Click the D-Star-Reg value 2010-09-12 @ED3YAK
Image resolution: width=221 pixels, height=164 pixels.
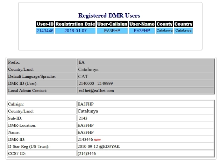coord(99,146)
